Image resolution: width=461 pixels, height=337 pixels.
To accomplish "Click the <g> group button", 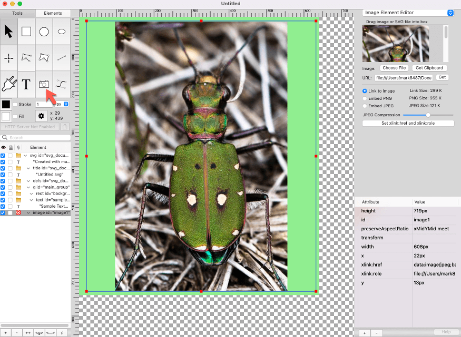I will tap(39, 333).
